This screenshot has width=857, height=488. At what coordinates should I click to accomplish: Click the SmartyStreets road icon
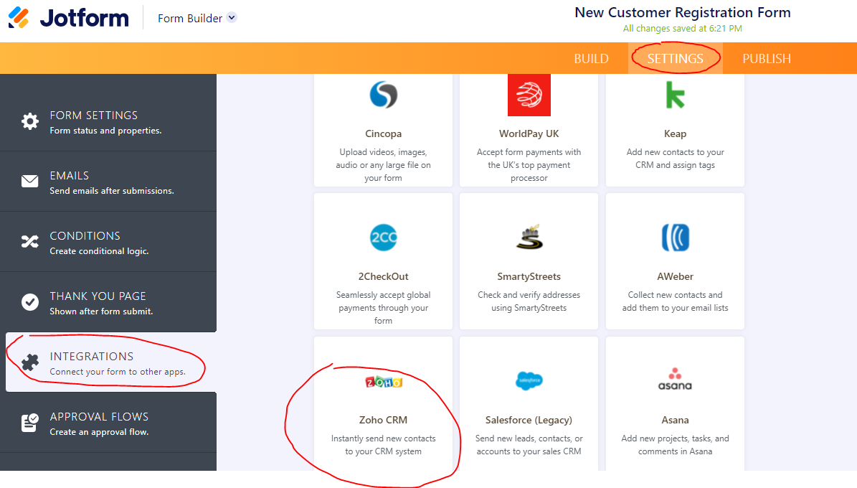click(529, 237)
